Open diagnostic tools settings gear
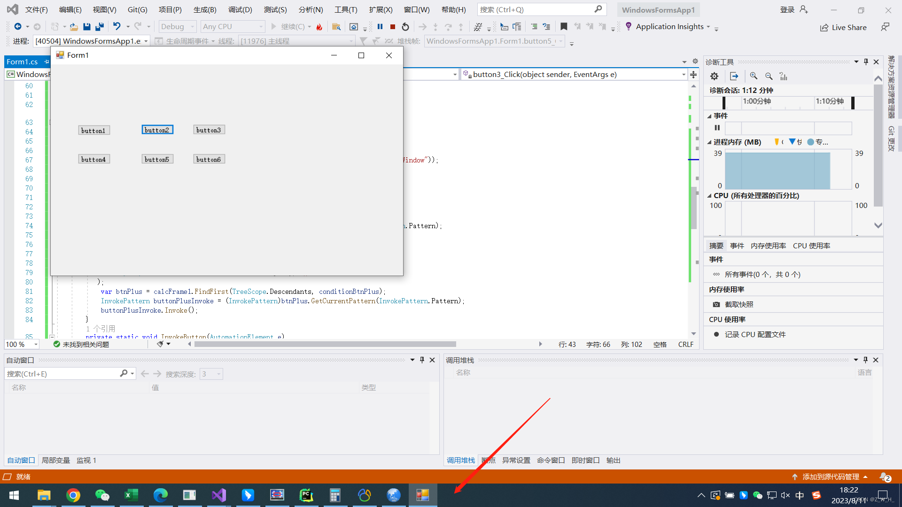Screen dimensions: 902x507 click(x=714, y=76)
